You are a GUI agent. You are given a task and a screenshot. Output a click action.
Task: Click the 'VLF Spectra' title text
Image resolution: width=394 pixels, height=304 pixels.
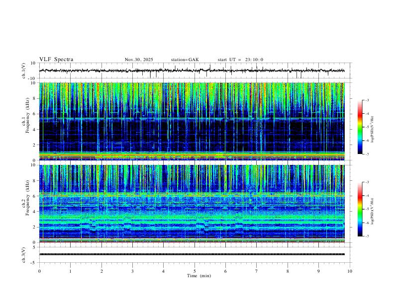pyautogui.click(x=56, y=60)
